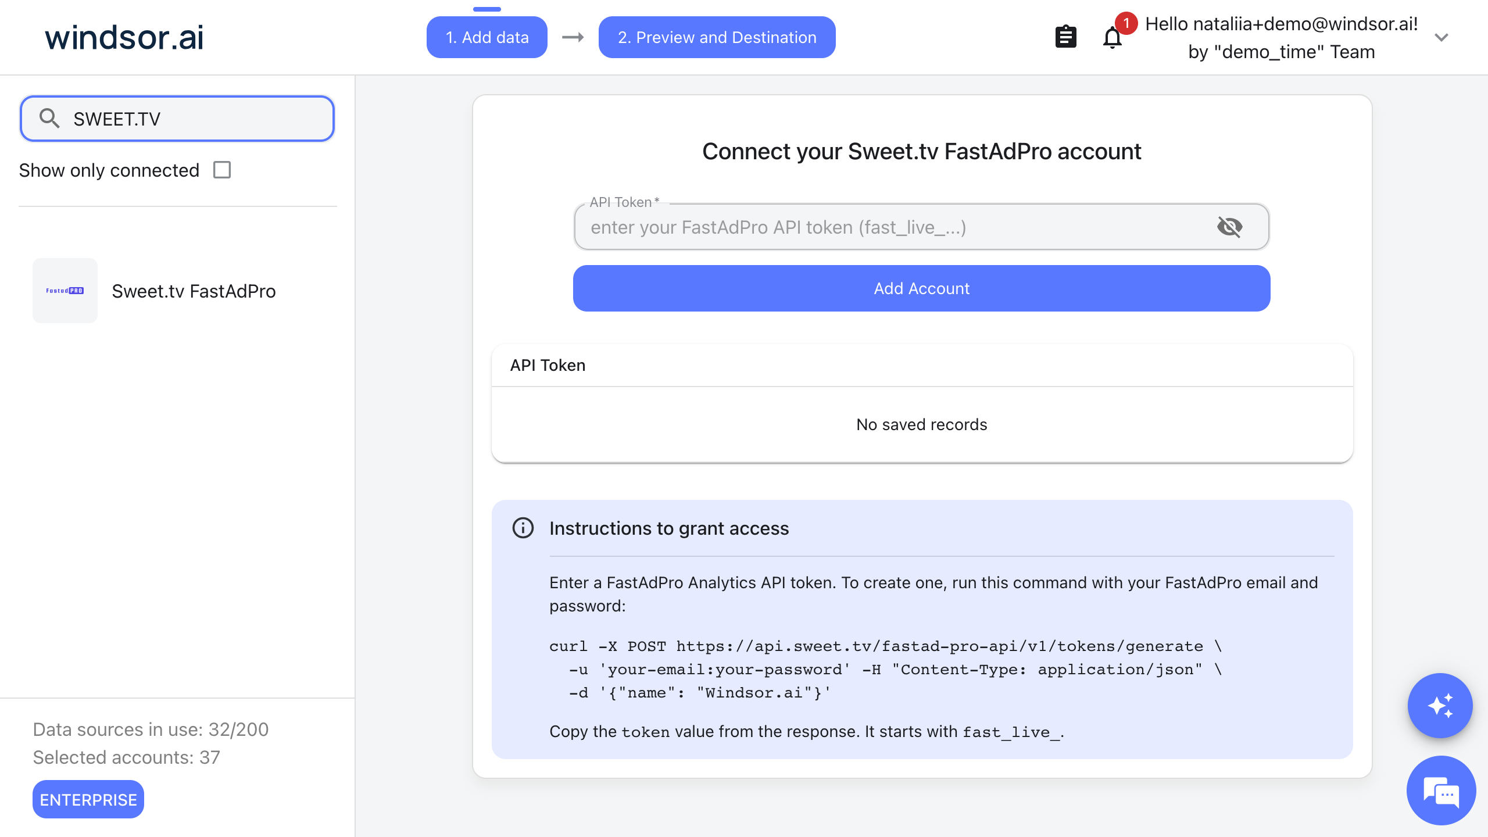This screenshot has width=1488, height=837.
Task: Click Instructions to grant access heading
Action: point(668,528)
